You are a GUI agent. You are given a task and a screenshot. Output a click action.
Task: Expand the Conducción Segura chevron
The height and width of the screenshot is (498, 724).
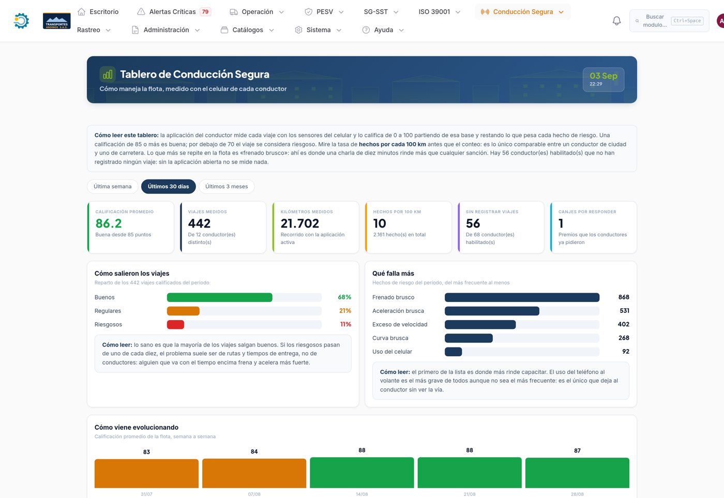(x=561, y=12)
